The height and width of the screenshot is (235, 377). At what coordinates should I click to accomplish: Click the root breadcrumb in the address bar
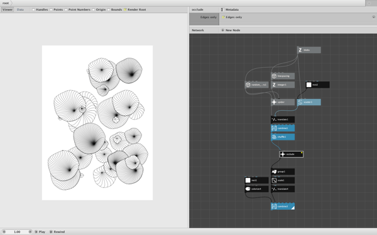tap(6, 3)
